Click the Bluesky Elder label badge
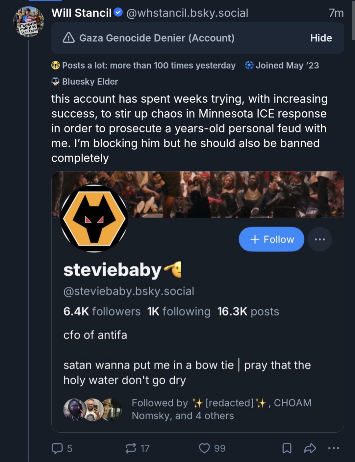This screenshot has width=355, height=462. point(85,81)
